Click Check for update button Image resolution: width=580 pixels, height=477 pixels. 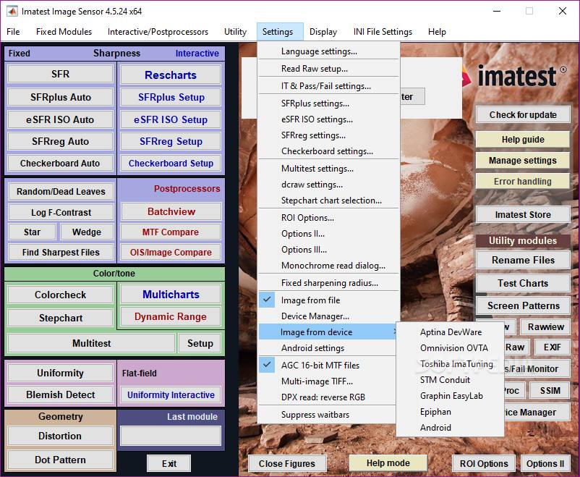[523, 115]
